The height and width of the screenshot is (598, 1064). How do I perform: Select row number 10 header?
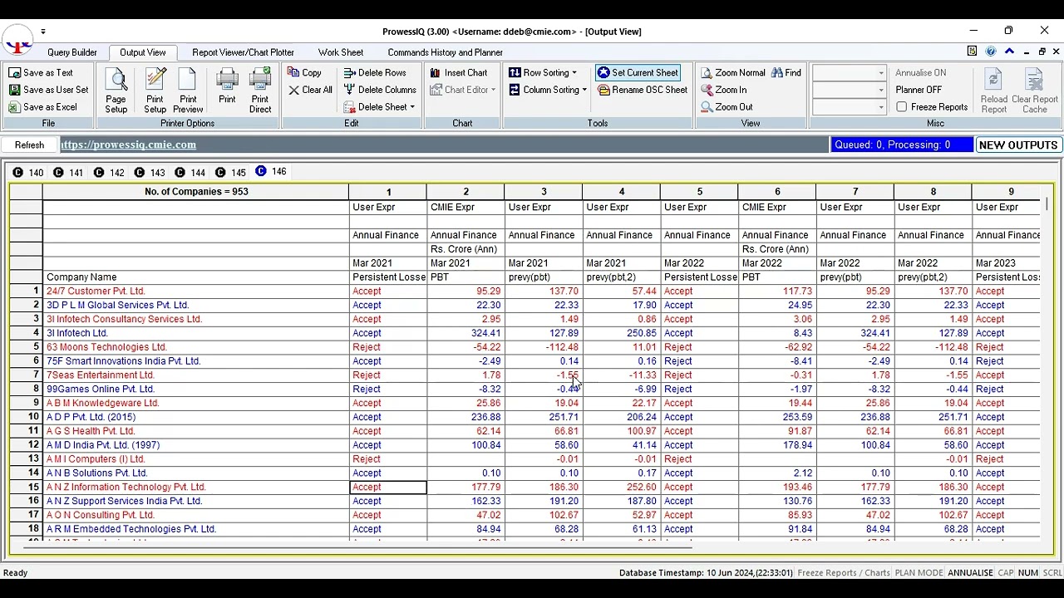point(26,417)
